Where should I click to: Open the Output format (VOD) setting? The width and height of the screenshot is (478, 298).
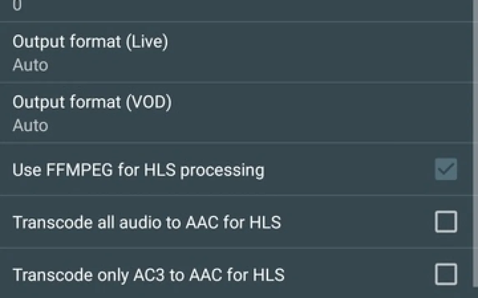92,102
